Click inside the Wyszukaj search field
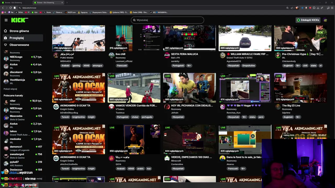Screen dimensions: 335x188 click(x=167, y=20)
